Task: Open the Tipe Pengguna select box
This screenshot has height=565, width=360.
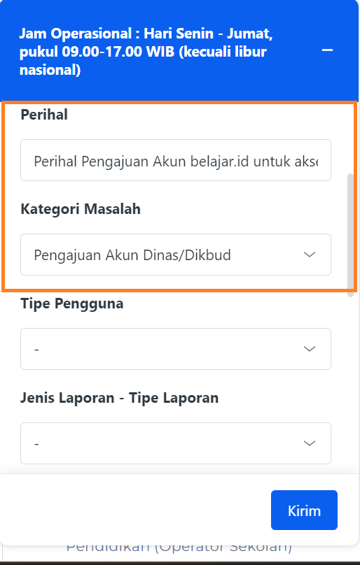Action: coord(176,349)
